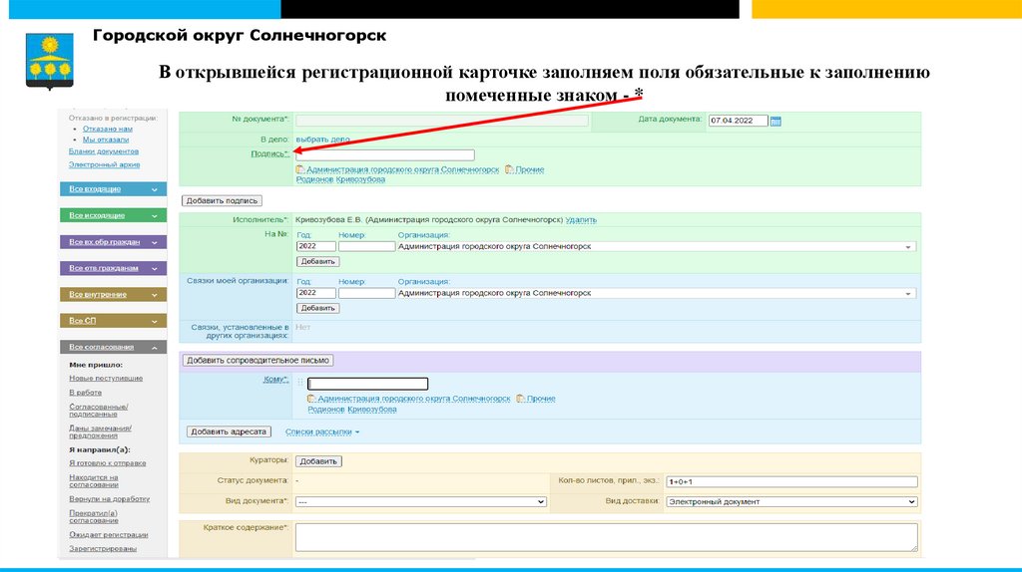
Task: Open the calendar picker for document date
Action: coord(775,121)
